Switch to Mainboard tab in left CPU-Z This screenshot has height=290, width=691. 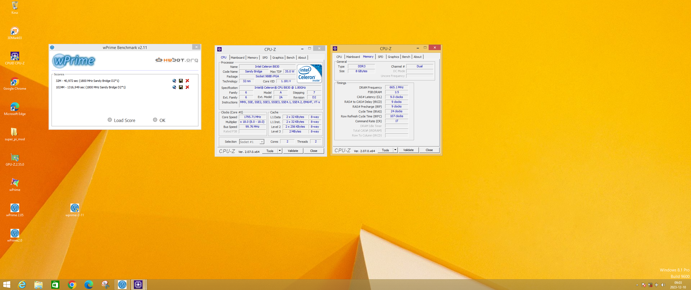tap(238, 58)
